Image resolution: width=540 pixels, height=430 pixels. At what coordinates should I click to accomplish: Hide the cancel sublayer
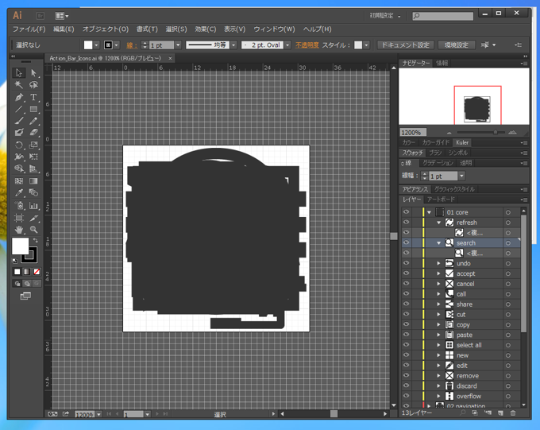[406, 284]
